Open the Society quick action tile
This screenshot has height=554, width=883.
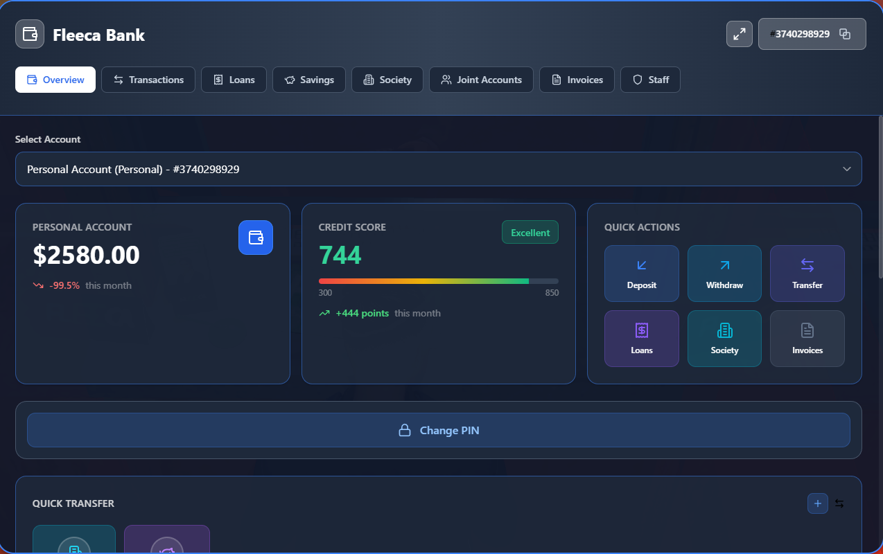pos(724,339)
